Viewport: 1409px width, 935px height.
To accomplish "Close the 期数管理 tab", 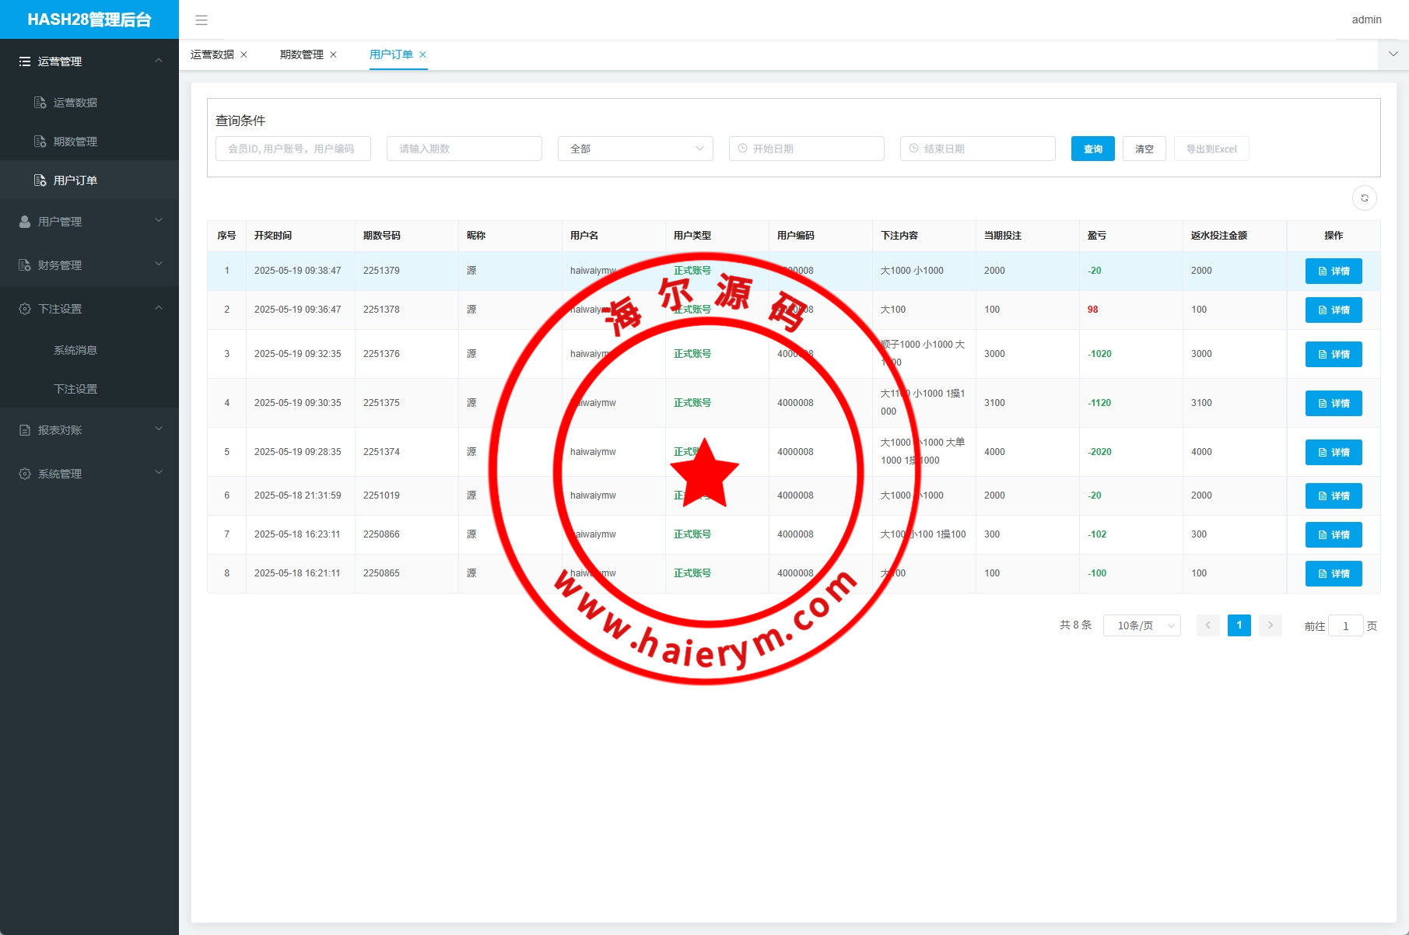I will point(333,54).
